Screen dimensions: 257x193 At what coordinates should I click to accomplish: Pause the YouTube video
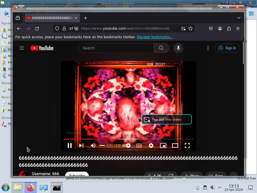pyautogui.click(x=70, y=146)
